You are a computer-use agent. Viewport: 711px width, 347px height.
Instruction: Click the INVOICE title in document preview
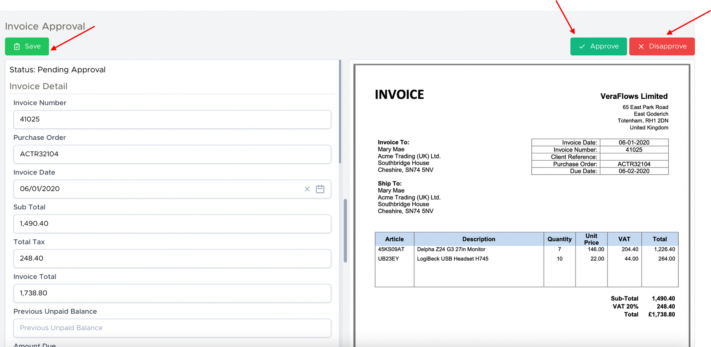click(x=399, y=95)
